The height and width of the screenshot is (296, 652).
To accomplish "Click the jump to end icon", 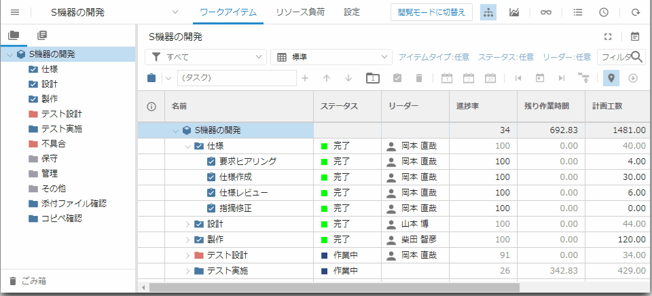I will tap(562, 78).
